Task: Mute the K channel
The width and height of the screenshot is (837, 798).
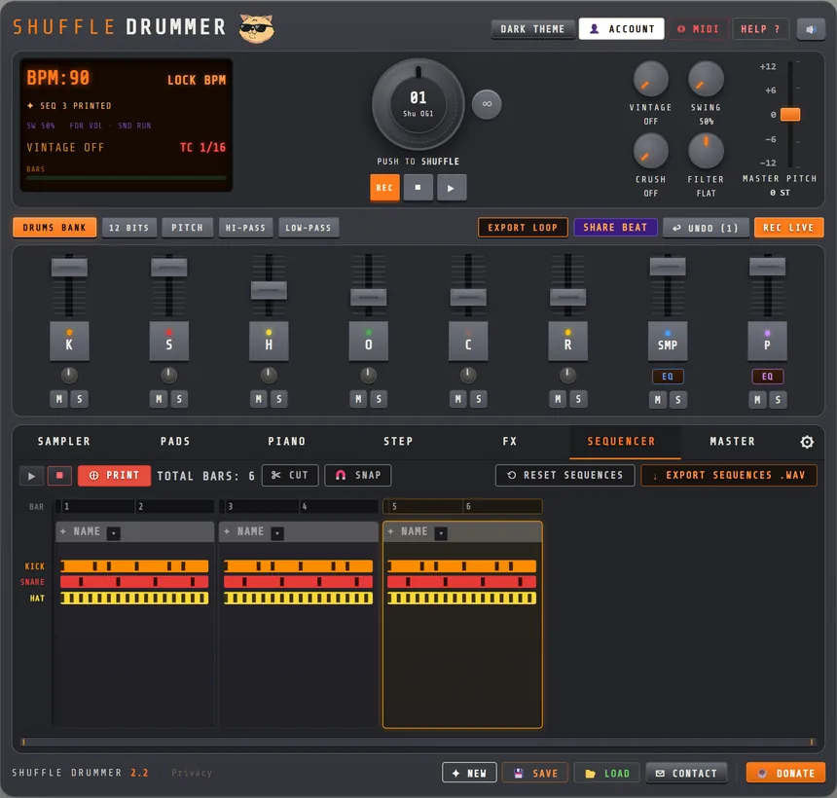Action: 59,399
